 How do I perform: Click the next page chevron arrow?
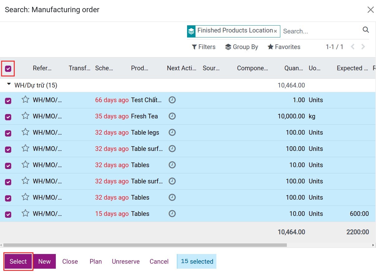(363, 47)
